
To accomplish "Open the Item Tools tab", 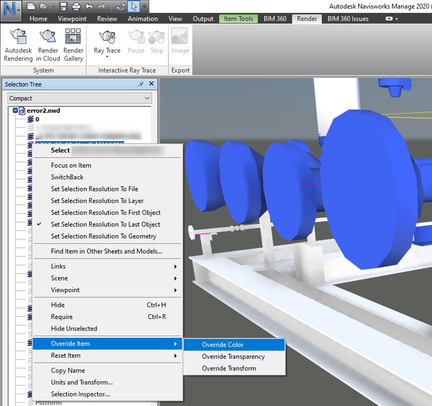I will pos(238,19).
